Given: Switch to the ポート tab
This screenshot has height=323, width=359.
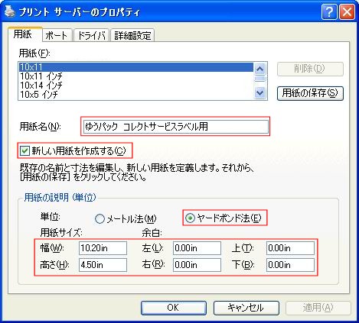Looking at the screenshot, I should click(57, 35).
